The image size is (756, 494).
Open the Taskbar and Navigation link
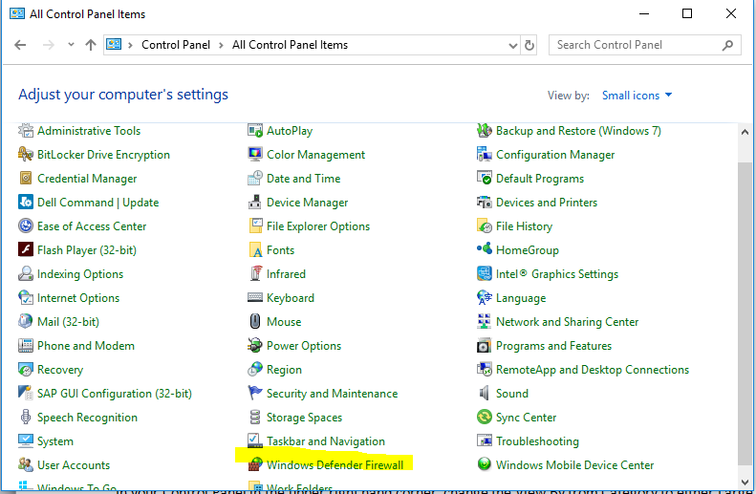[x=326, y=441]
